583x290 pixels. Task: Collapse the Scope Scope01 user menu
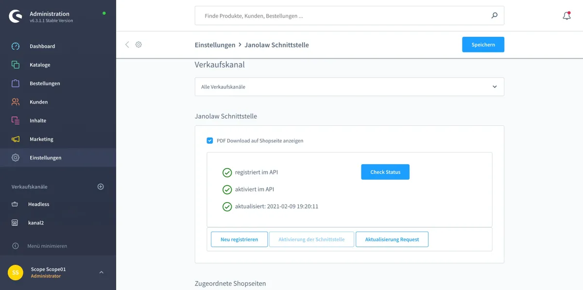[101, 273]
